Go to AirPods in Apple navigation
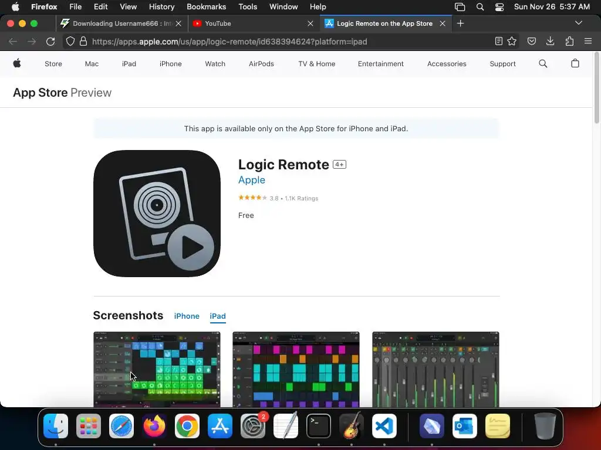Image resolution: width=601 pixels, height=450 pixels. [x=261, y=63]
